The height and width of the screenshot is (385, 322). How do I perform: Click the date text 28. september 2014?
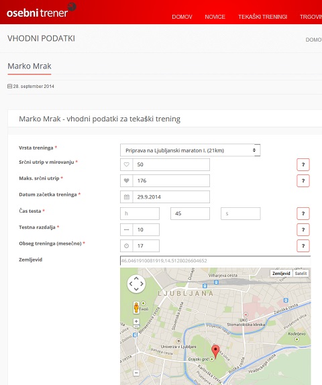(x=34, y=87)
